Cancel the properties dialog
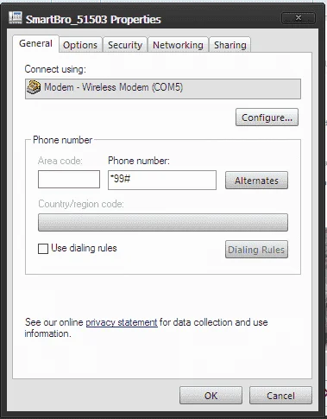 280,396
